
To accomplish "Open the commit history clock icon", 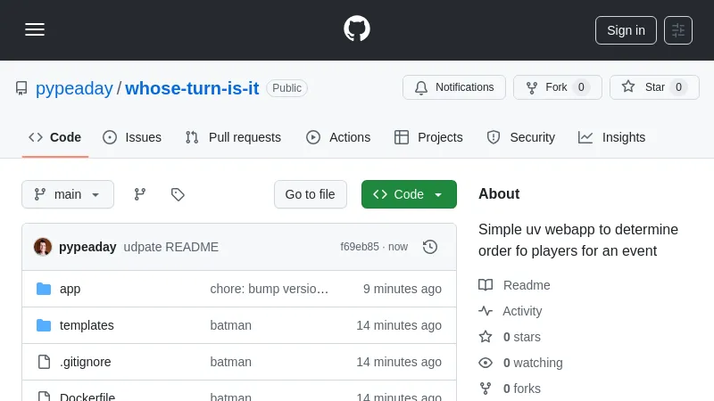I will 430,247.
